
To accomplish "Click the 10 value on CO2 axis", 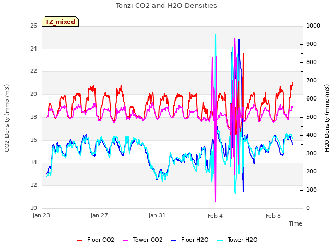I will coord(33,208).
